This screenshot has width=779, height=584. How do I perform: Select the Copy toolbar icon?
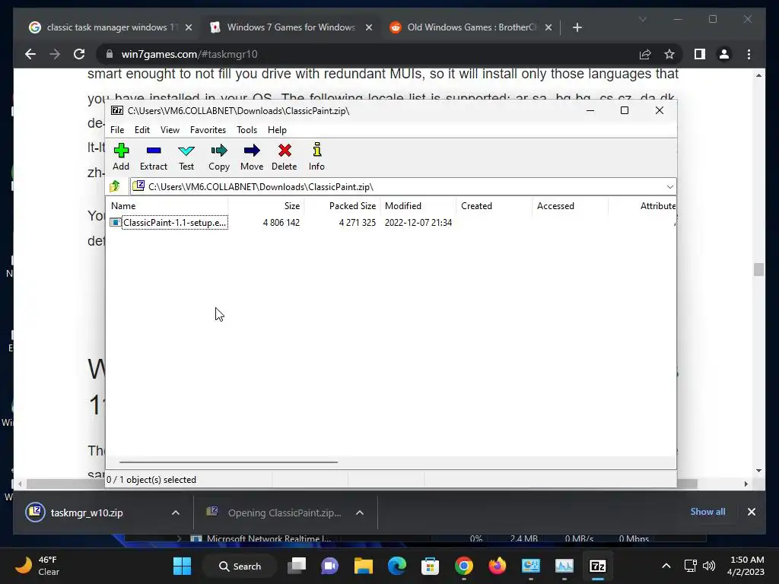coord(219,157)
